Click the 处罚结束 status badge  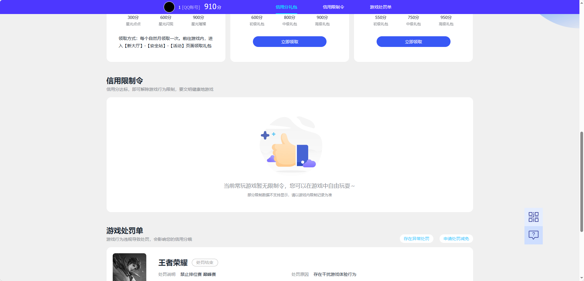(205, 262)
